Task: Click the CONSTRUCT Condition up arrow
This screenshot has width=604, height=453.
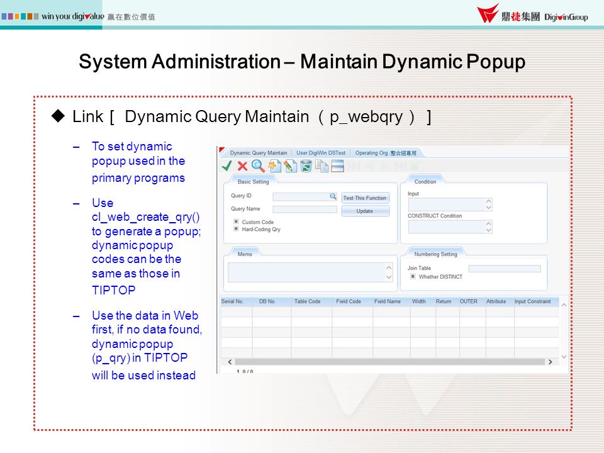Action: click(488, 223)
